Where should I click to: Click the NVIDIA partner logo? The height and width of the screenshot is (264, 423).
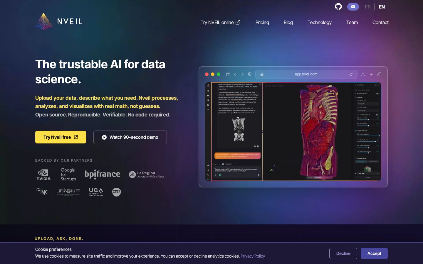pos(44,175)
